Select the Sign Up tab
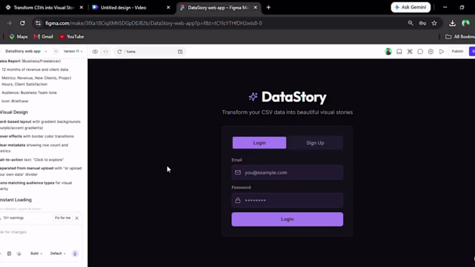The height and width of the screenshot is (267, 475). click(315, 143)
